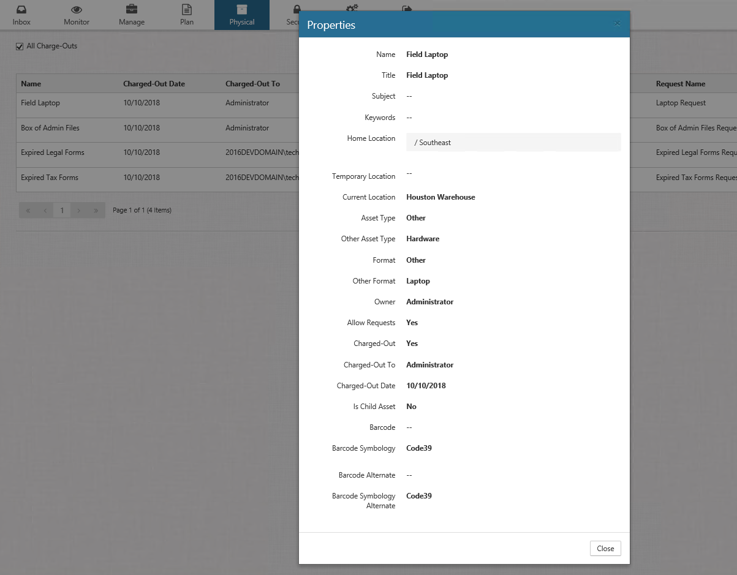
Task: Select the Box of Admin Files row
Action: (x=50, y=128)
